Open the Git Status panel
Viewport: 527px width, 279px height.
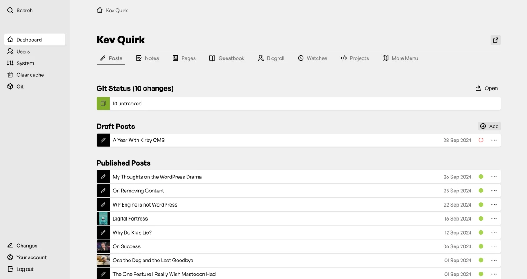[487, 88]
